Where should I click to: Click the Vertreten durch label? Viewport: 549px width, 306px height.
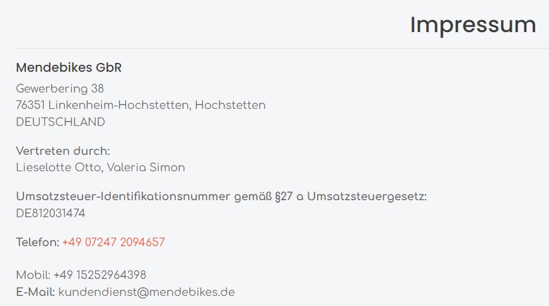[x=63, y=151]
